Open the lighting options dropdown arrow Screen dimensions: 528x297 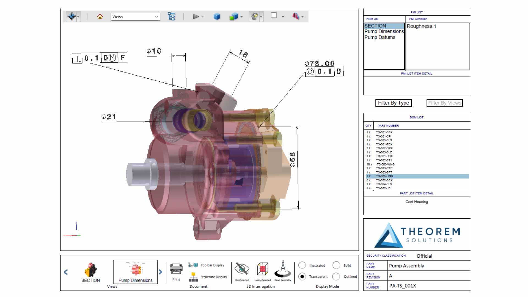coord(261,17)
